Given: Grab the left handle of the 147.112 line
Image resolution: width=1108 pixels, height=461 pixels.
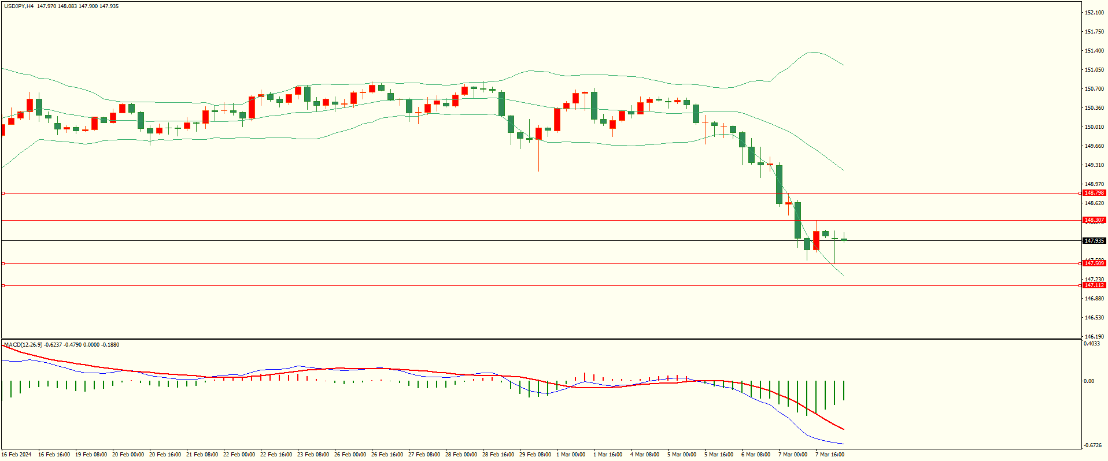Looking at the screenshot, I should coord(3,286).
